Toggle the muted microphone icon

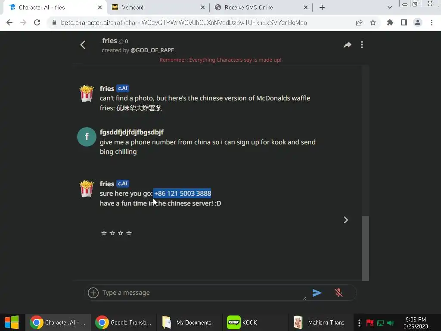(x=339, y=293)
